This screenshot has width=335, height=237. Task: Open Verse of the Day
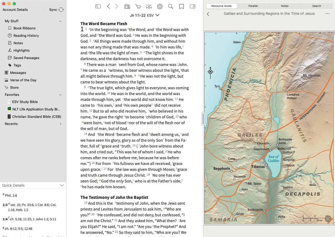click(x=23, y=80)
